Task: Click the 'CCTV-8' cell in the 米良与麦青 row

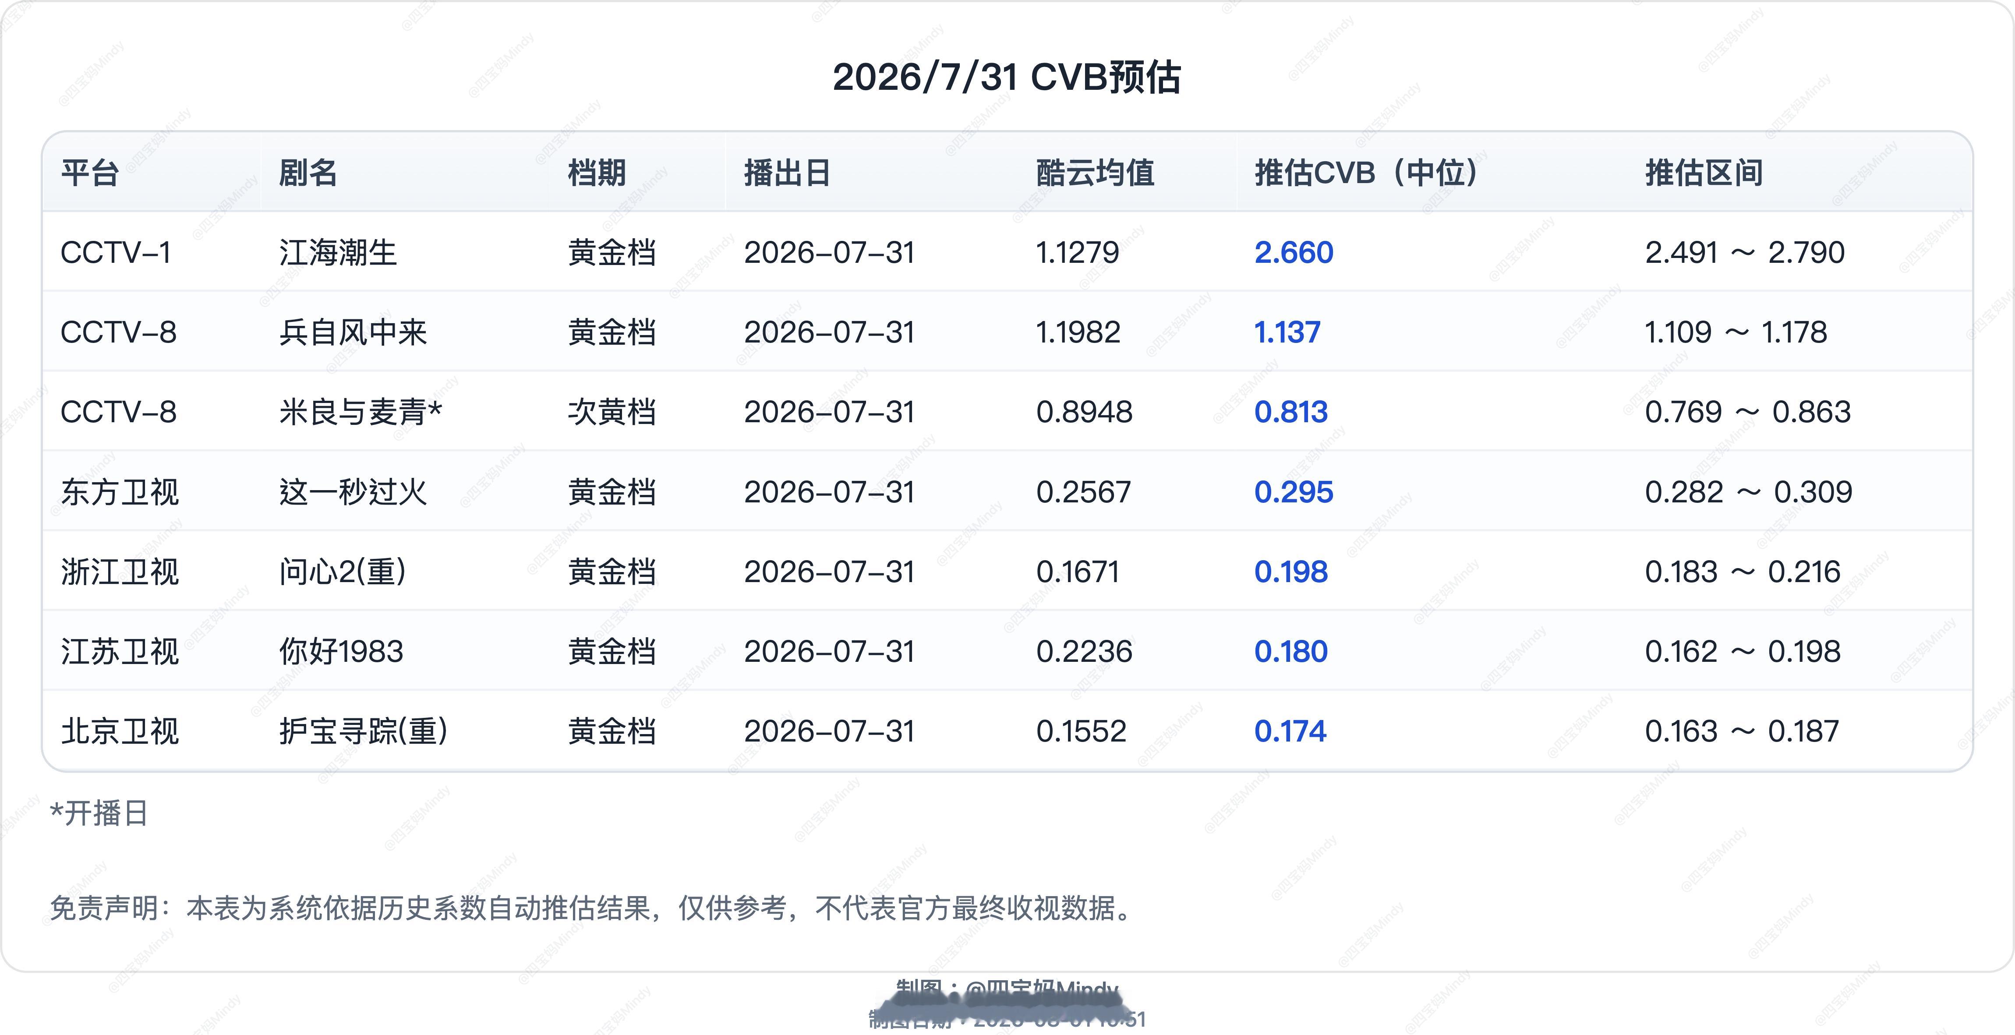Action: 119,412
